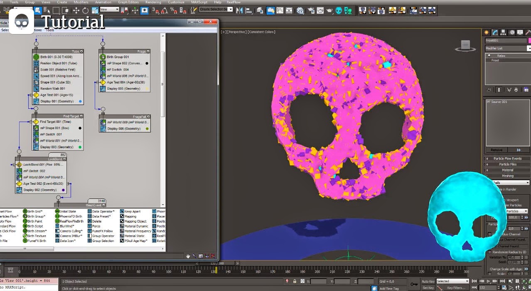Toggle Auto Key animation mode
This screenshot has width=531, height=291.
[428, 281]
